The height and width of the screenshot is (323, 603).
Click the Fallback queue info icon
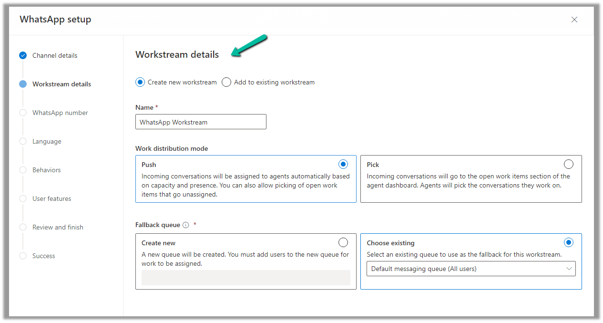click(186, 225)
